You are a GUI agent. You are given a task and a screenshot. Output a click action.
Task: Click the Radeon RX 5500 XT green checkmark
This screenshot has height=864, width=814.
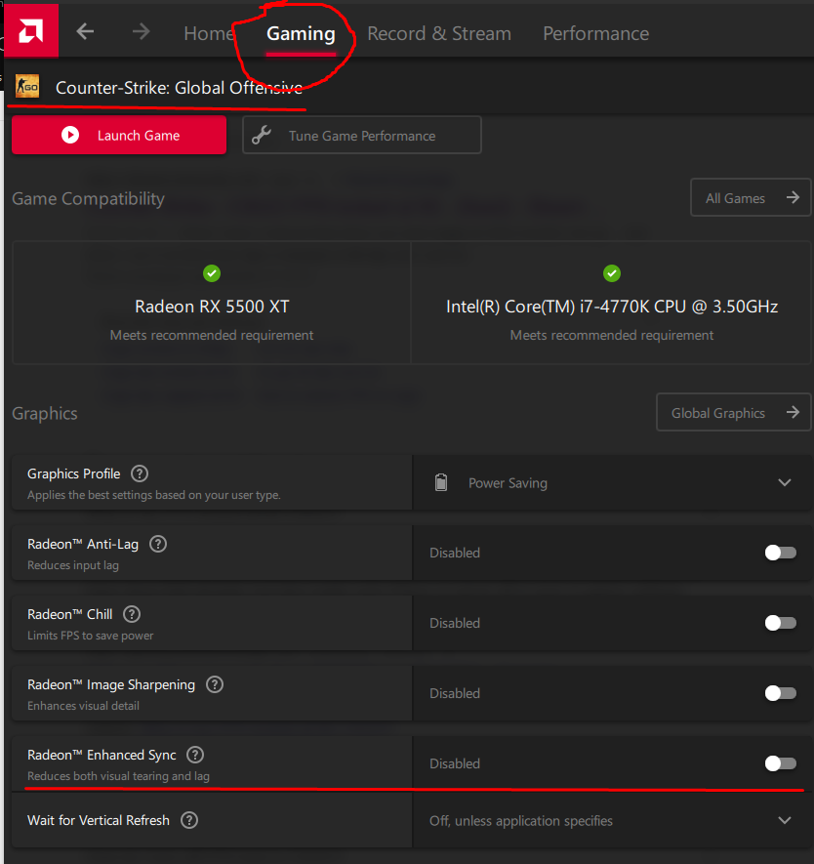point(212,272)
